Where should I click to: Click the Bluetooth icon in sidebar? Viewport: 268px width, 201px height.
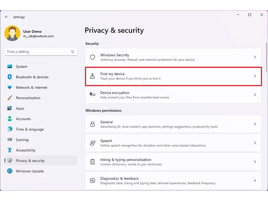[10, 77]
